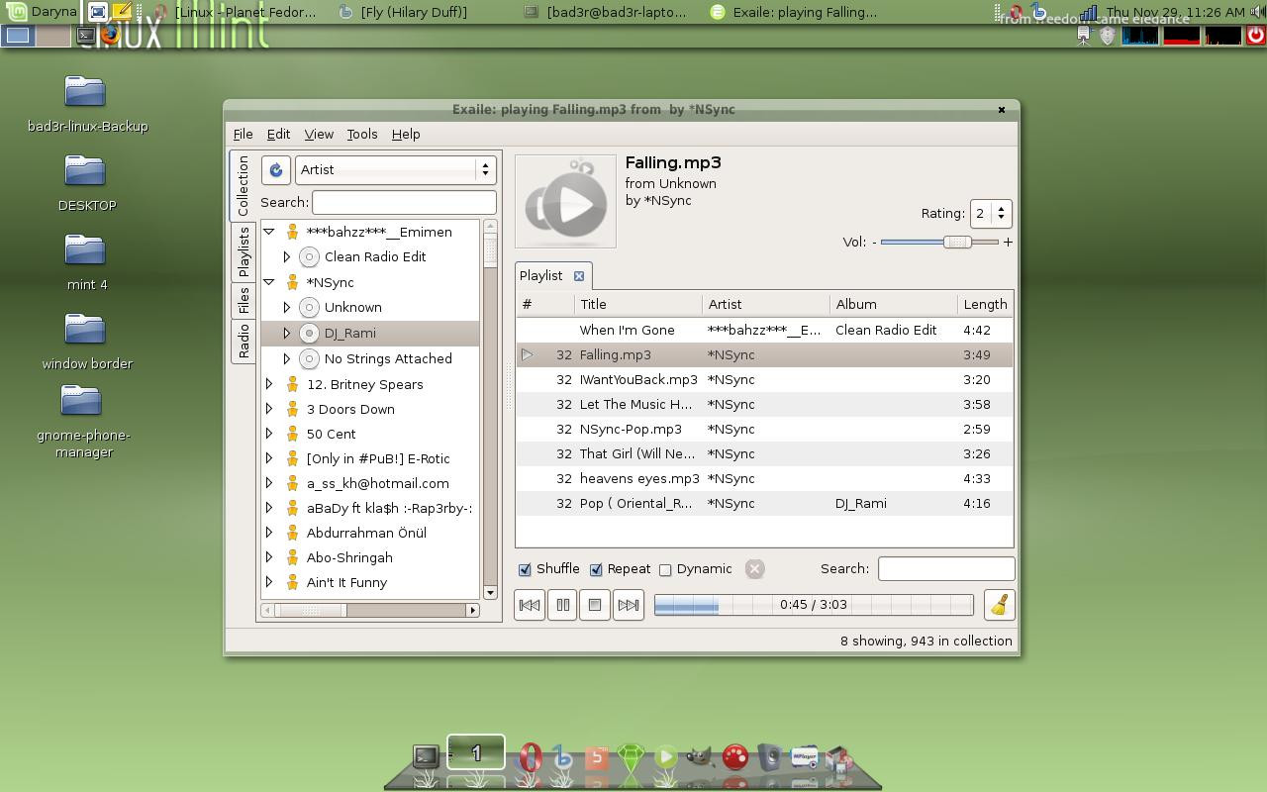The width and height of the screenshot is (1267, 792).
Task: Enable the Dynamic checkbox
Action: 665,569
